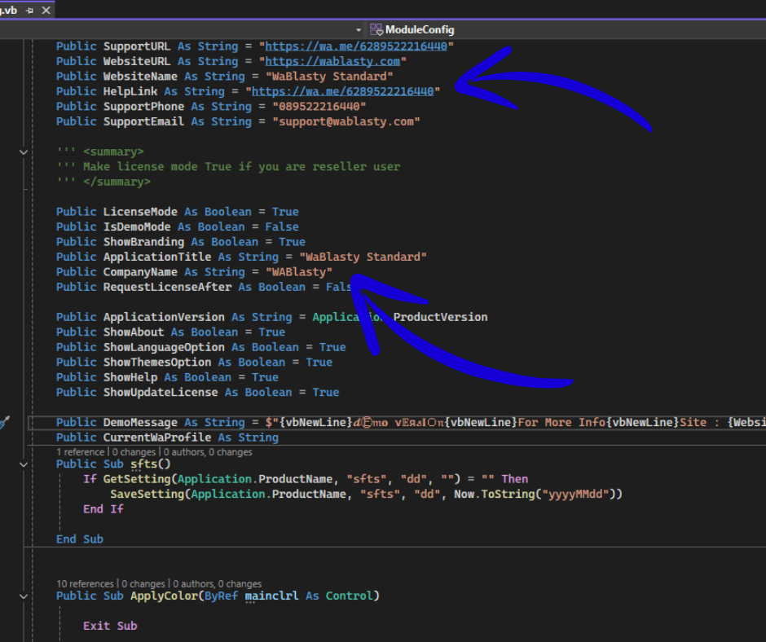Screen dimensions: 766x642
Task: Follow the HelpLink wa.me URL
Action: click(342, 91)
